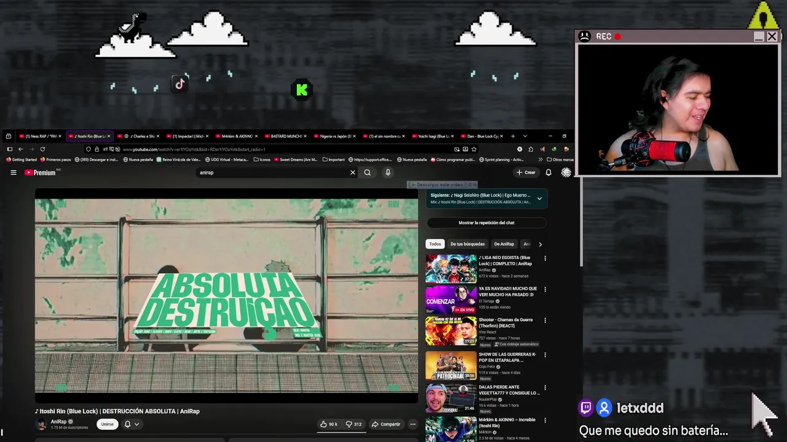
Task: Clear the 'anirap' search text
Action: point(352,173)
